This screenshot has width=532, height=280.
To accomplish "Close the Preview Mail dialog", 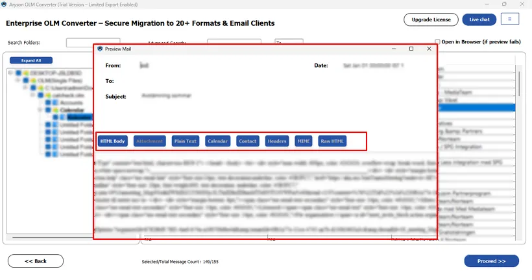I will point(429,49).
